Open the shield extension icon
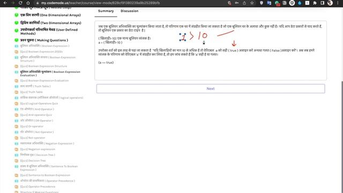 coord(262,3)
